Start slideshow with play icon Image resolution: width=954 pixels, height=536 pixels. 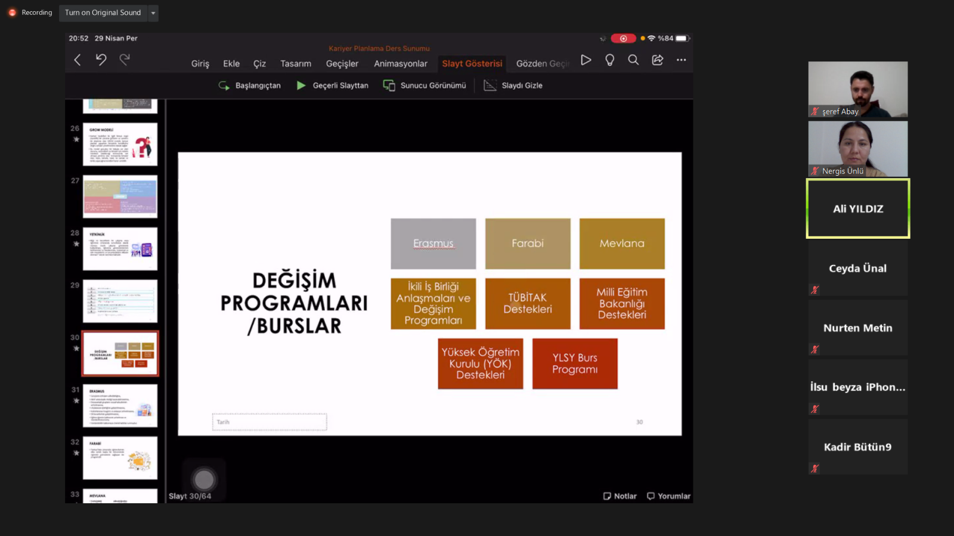586,60
